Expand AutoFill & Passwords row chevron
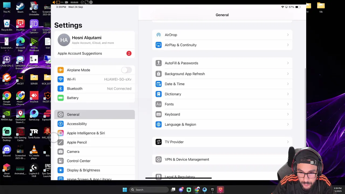The height and width of the screenshot is (194, 345). click(x=288, y=63)
